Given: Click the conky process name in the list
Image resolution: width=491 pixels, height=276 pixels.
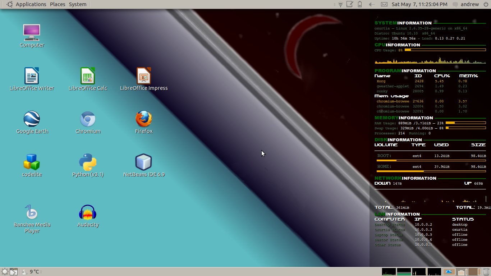Looking at the screenshot, I should 382,91.
